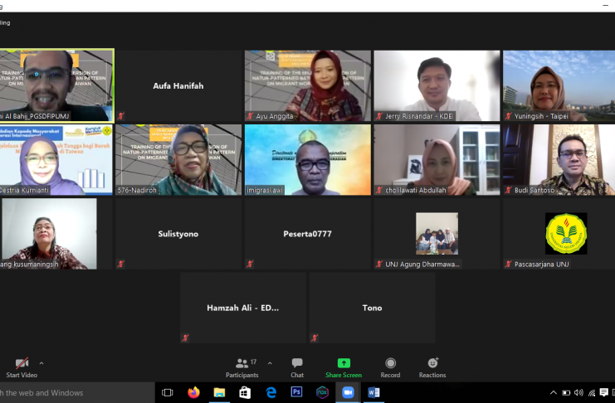Start video using the camera icon
Screen dimensions: 615x403
22,363
